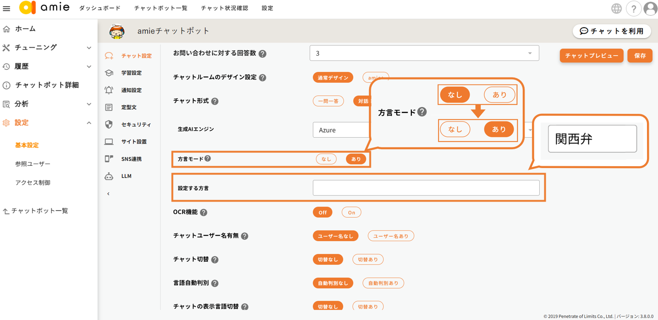Click the hamburger menu icon
The image size is (658, 320).
pyautogui.click(x=6, y=8)
